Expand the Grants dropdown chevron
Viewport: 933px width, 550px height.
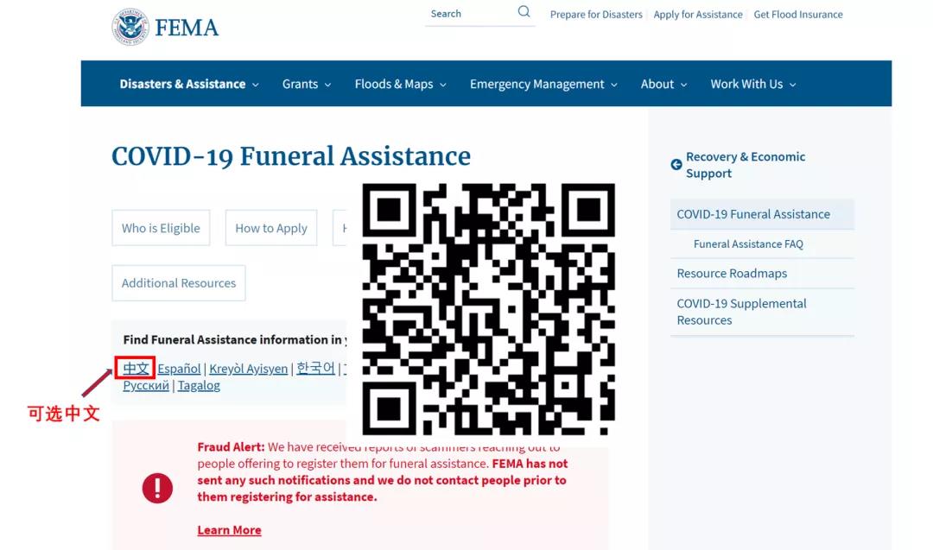coord(328,85)
